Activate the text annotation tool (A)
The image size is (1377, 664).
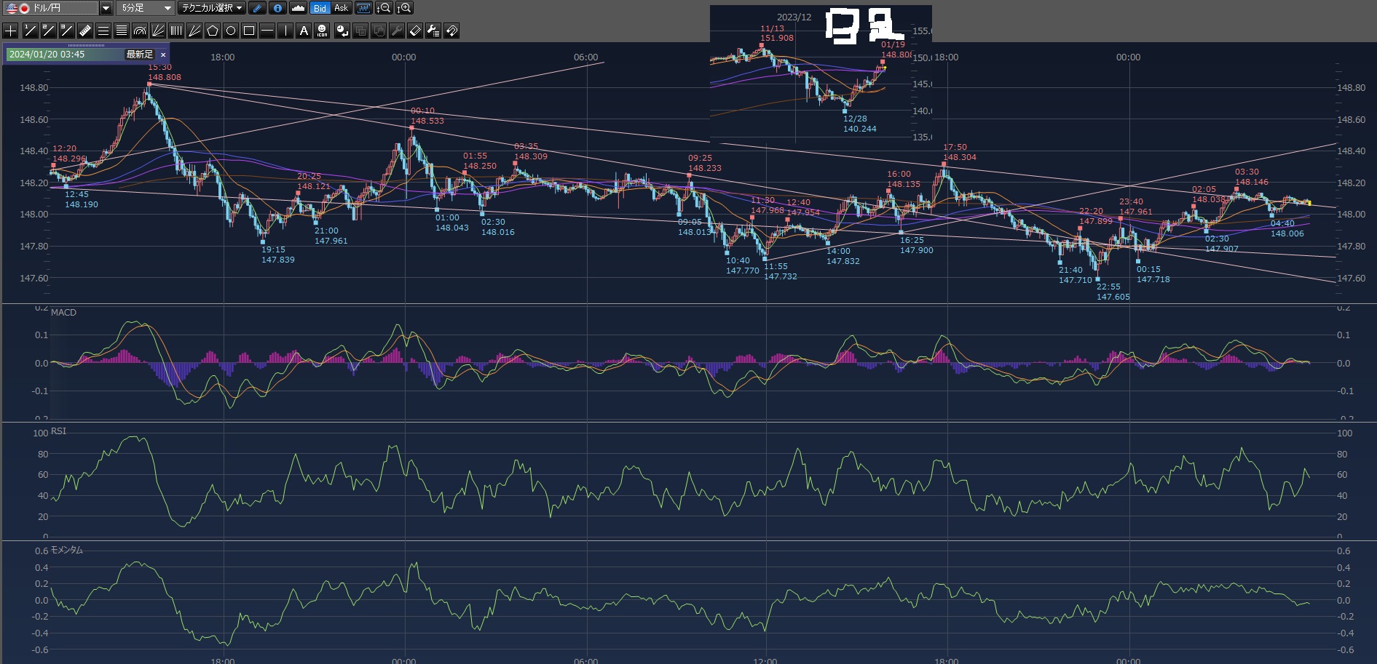click(x=304, y=31)
